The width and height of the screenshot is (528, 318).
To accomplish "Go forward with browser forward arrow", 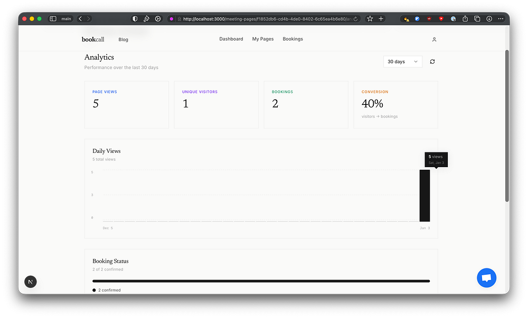I will [89, 19].
